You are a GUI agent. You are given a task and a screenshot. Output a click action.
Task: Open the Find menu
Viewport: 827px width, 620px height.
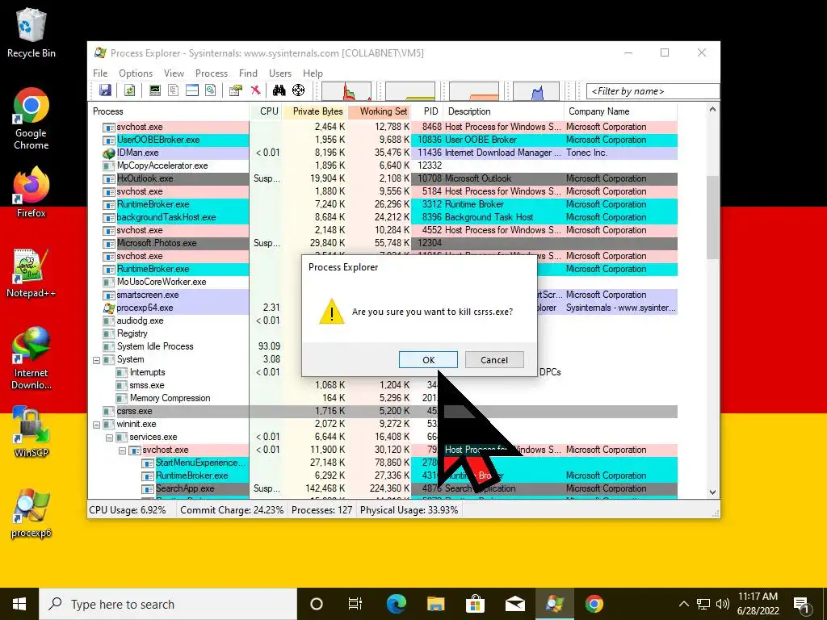(248, 73)
